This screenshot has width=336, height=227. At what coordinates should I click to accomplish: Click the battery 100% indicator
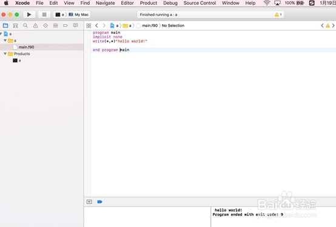point(294,3)
